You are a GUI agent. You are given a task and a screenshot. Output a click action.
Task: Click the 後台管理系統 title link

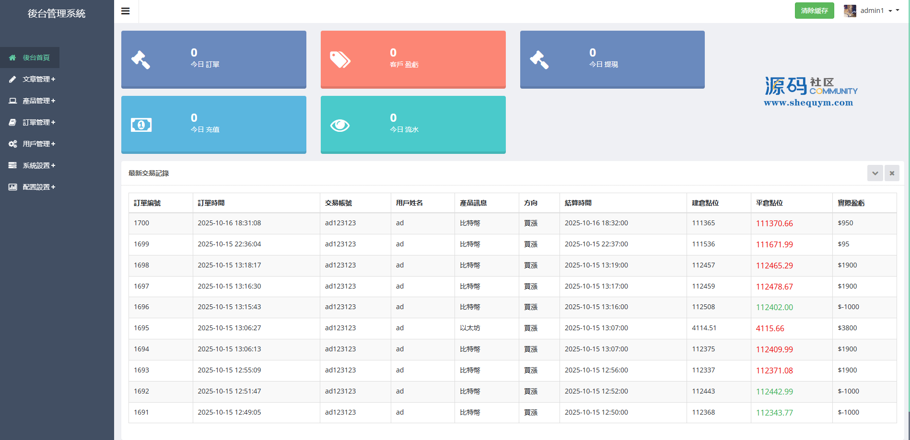point(57,13)
